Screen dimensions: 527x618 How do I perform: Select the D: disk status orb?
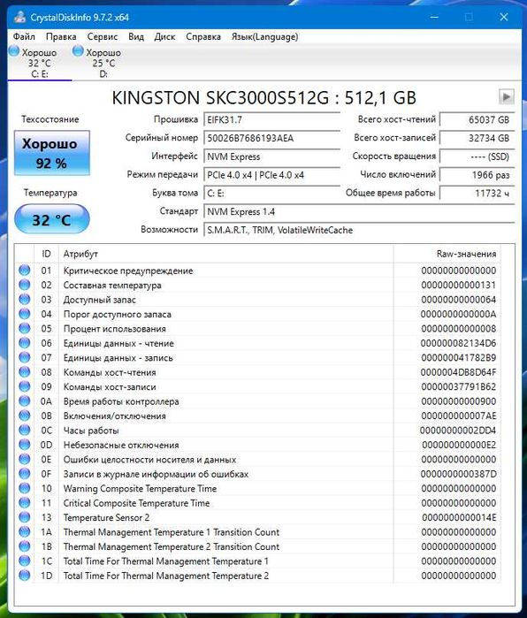pos(78,50)
